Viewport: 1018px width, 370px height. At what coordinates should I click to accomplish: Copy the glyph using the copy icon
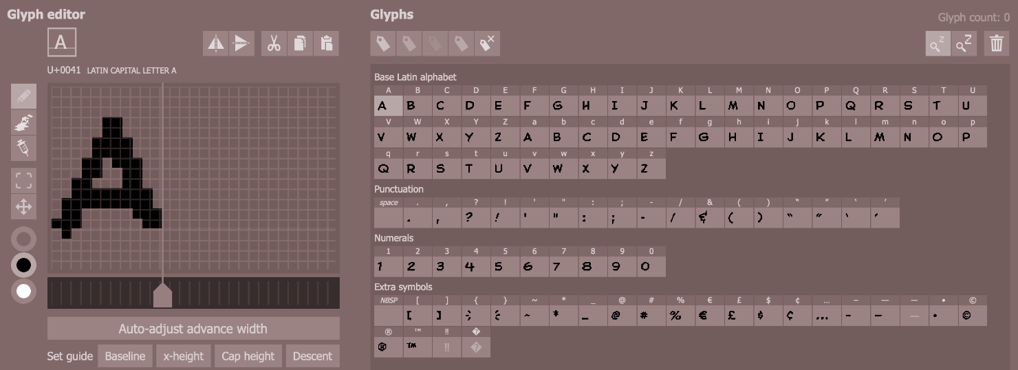coord(300,43)
